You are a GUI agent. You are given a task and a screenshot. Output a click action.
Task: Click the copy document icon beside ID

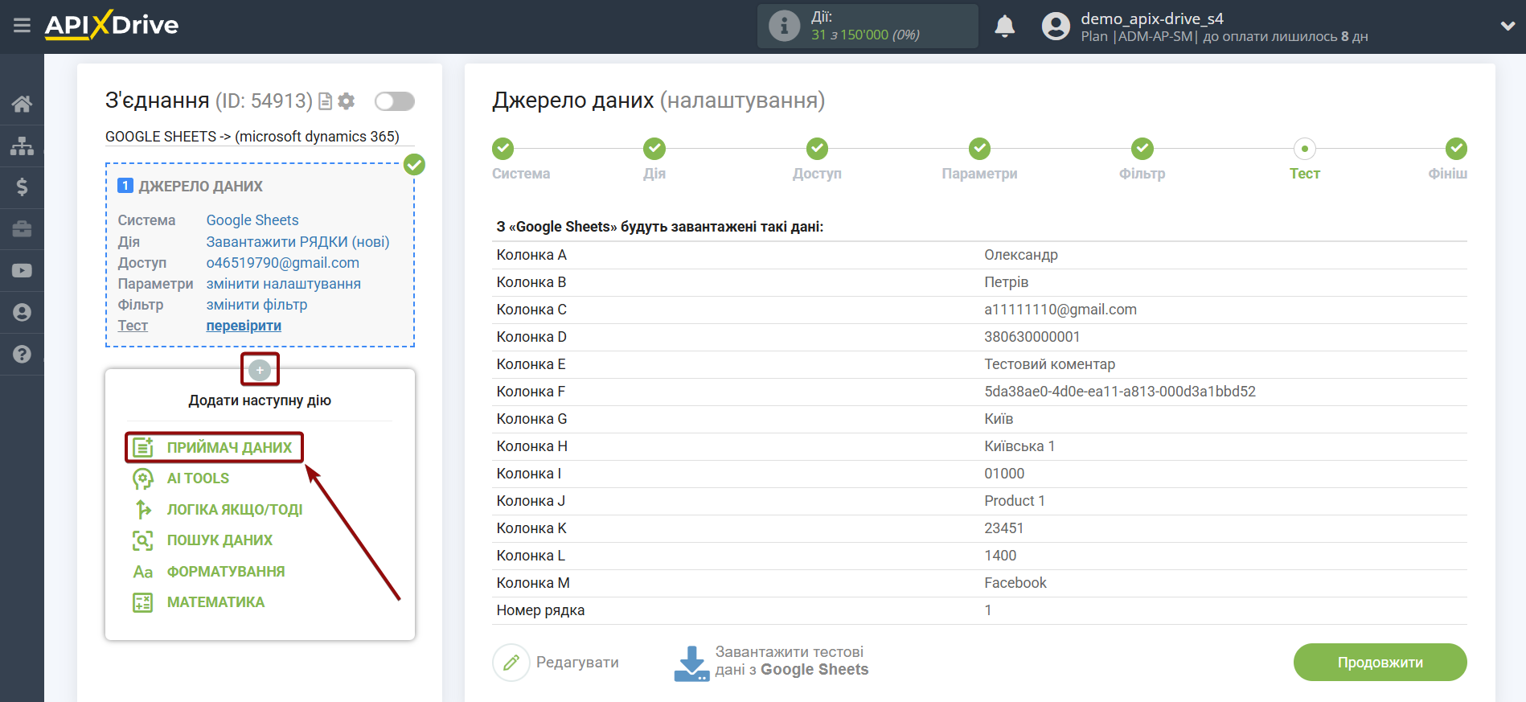click(326, 101)
